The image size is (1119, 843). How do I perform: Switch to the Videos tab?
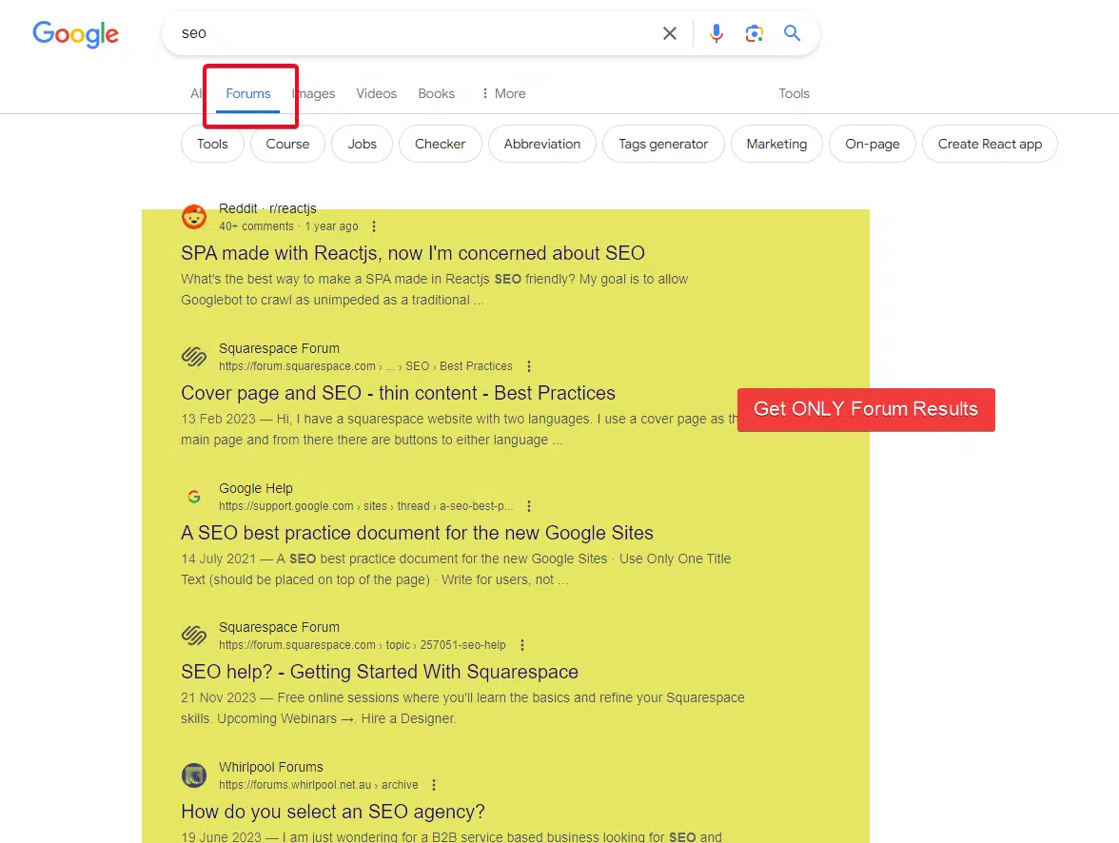[x=376, y=93]
